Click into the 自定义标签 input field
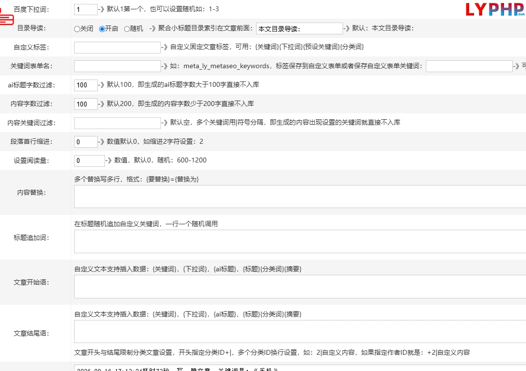Viewport: 526px width, 371px height. click(x=117, y=47)
